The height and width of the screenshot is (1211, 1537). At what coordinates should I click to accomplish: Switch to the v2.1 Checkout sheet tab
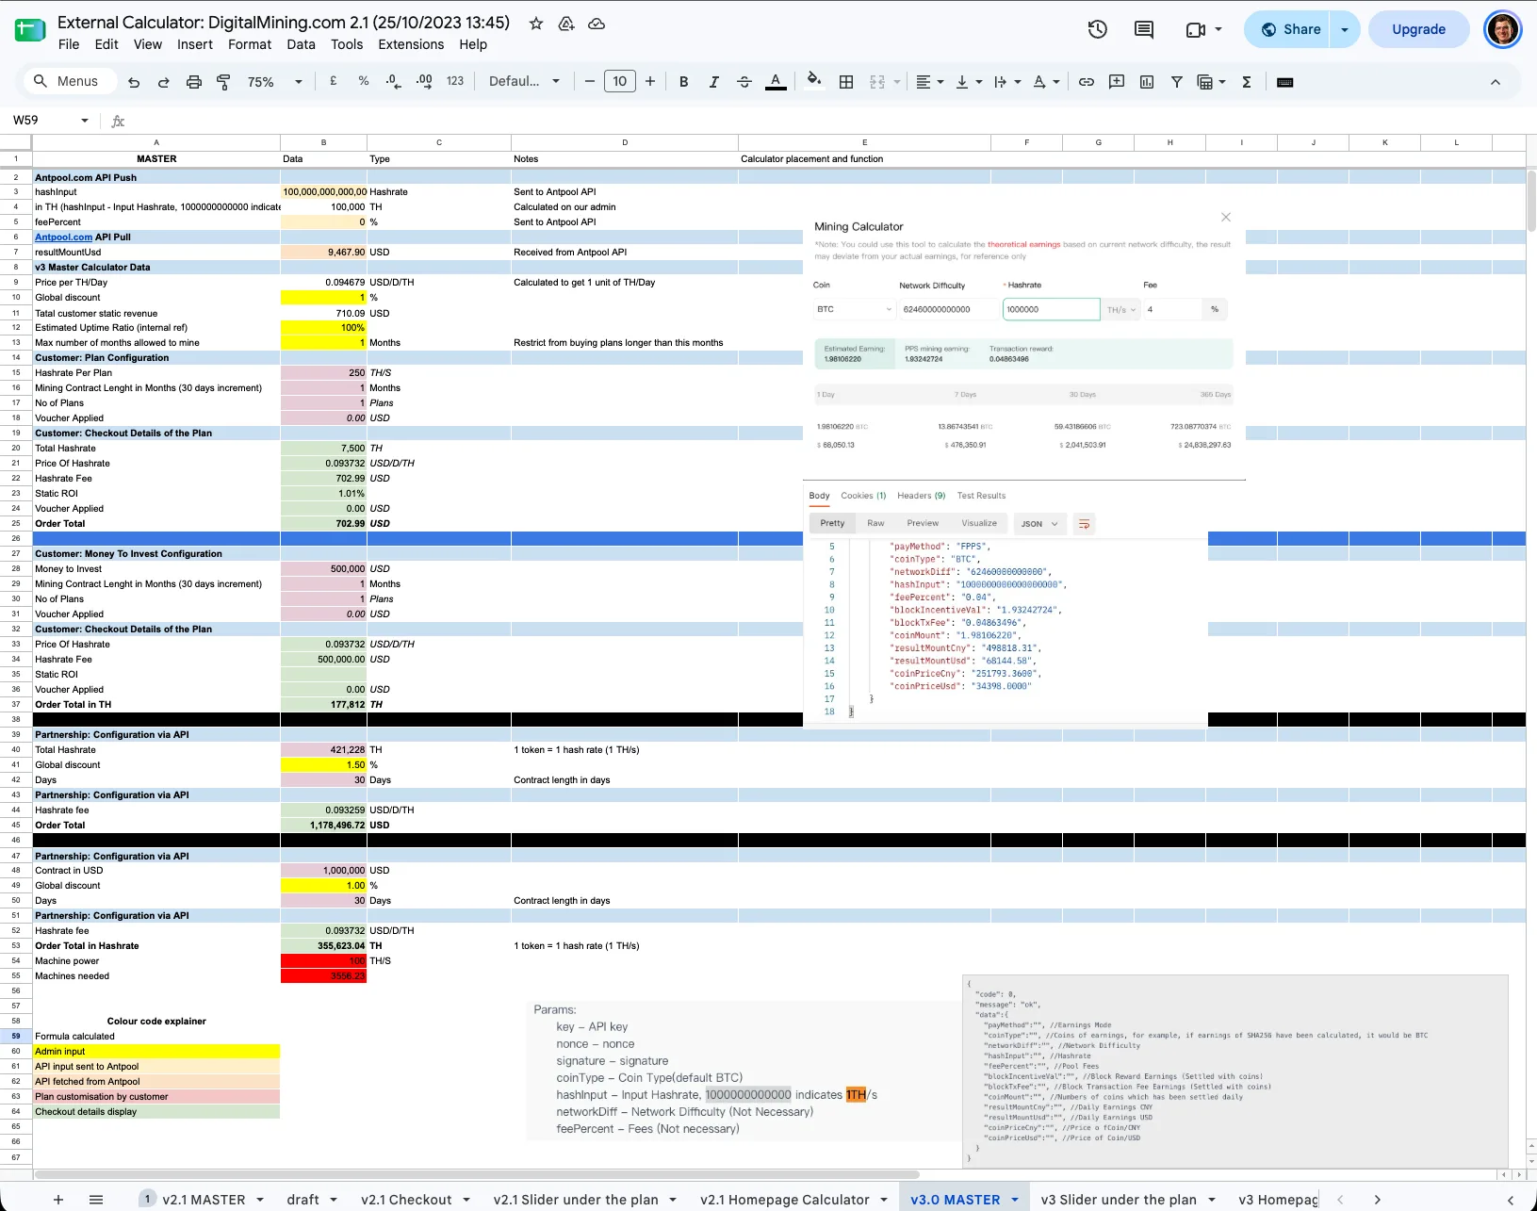(406, 1199)
